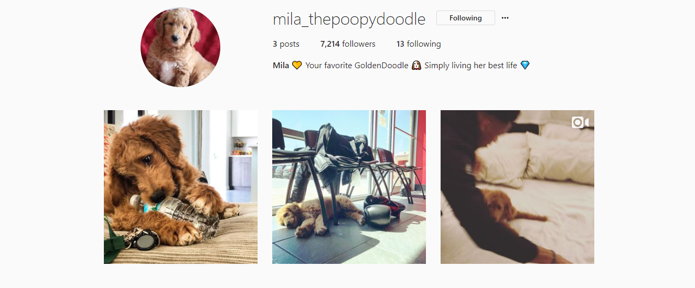
Task: Click the yellow heart emoji in bio
Action: 297,66
